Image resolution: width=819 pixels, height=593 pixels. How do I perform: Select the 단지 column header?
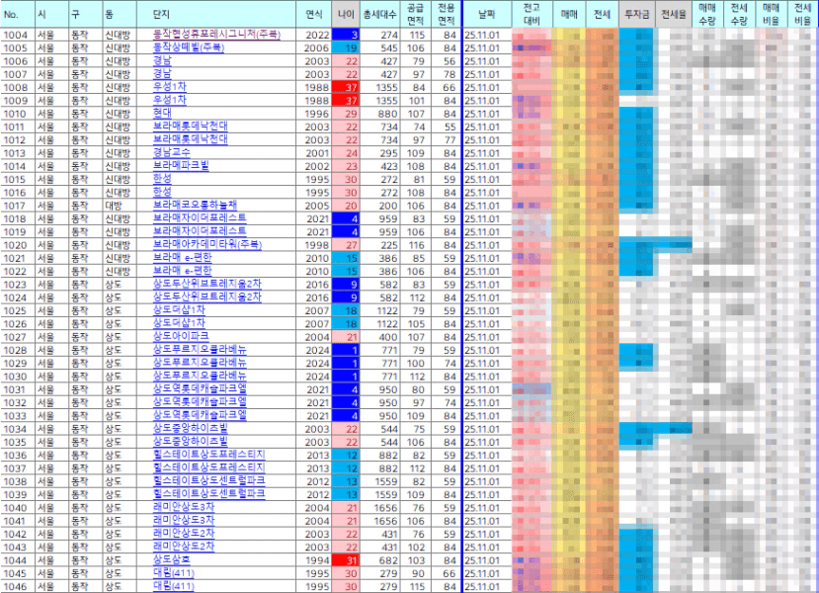(216, 14)
